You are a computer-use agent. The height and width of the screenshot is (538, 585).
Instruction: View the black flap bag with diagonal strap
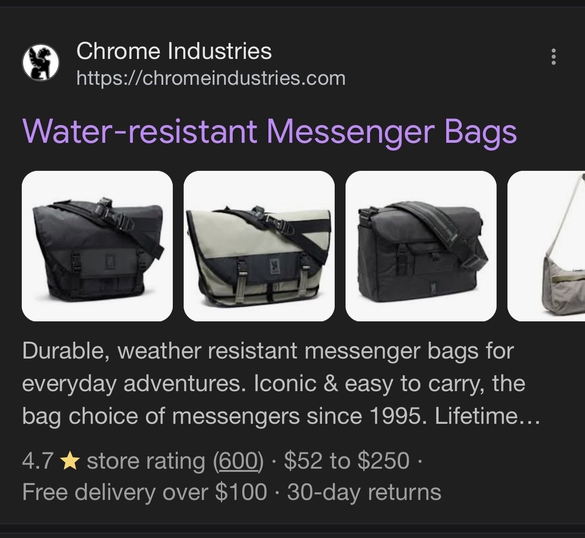[x=421, y=246]
